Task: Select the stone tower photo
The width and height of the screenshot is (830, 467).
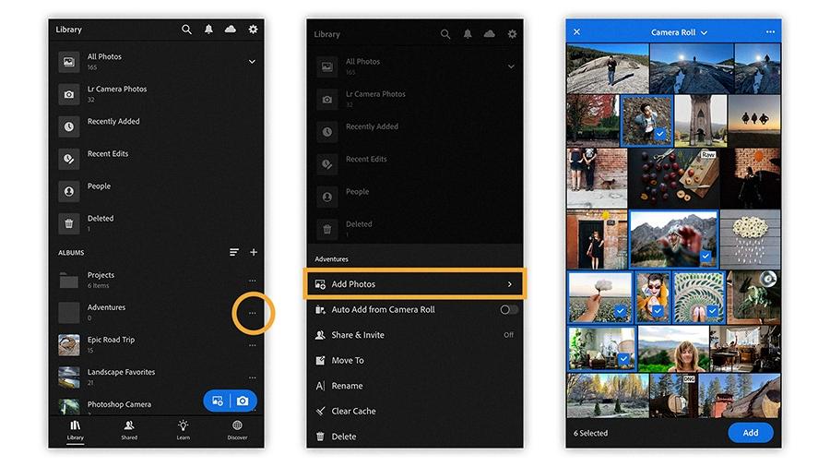Action: pyautogui.click(x=700, y=121)
